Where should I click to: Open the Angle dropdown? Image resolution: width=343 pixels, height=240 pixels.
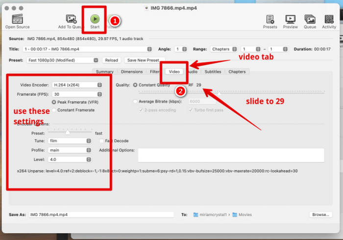tap(181, 49)
